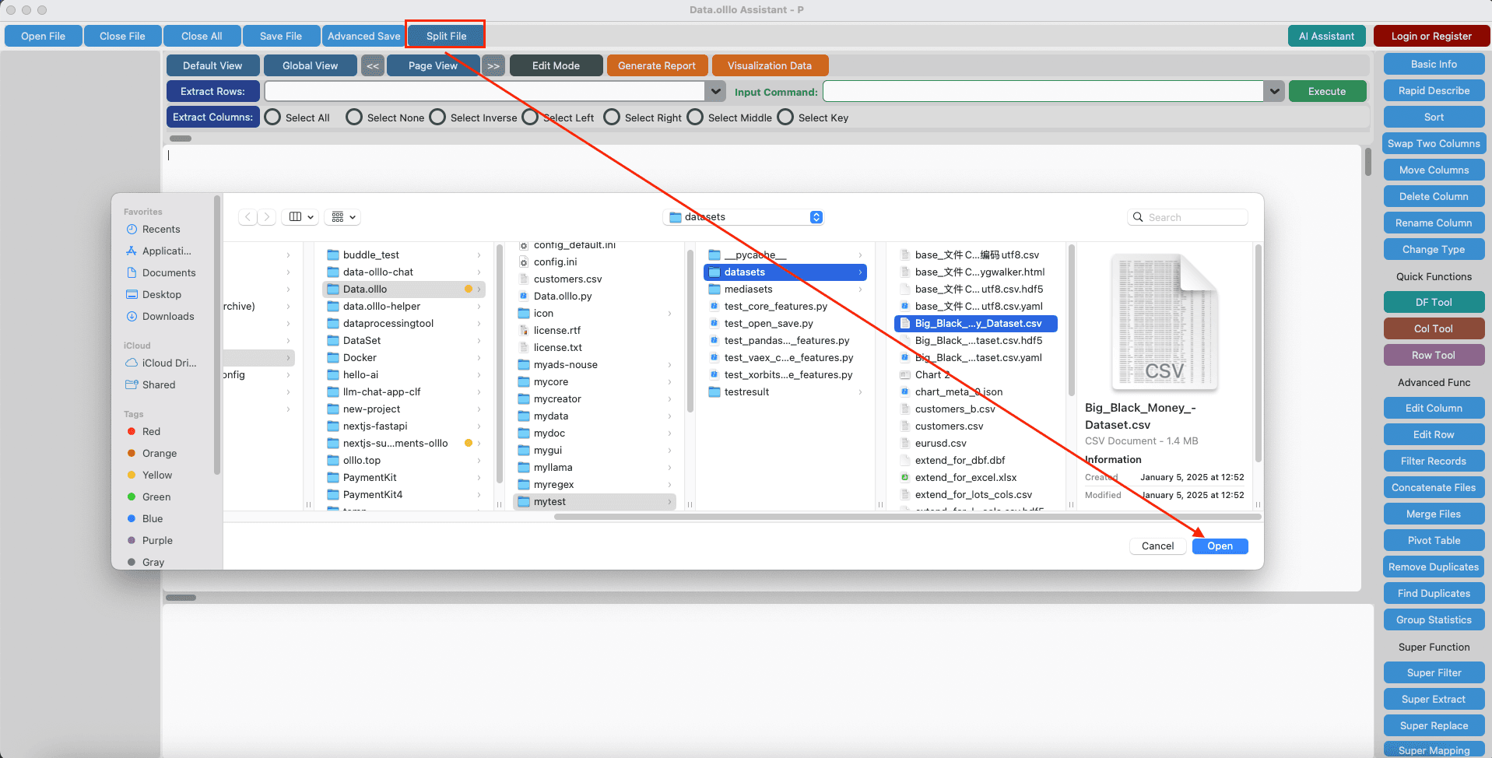
Task: Open the datasets path dropdown in the dialog
Action: point(816,216)
